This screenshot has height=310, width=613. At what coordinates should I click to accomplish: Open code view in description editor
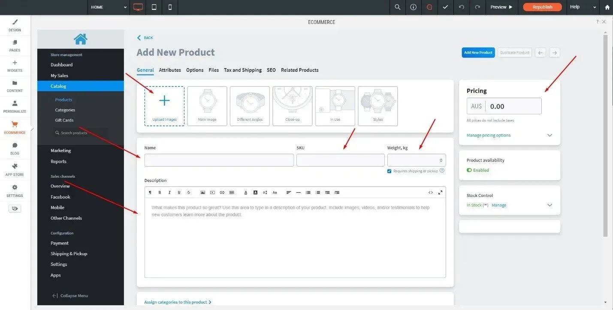point(431,193)
